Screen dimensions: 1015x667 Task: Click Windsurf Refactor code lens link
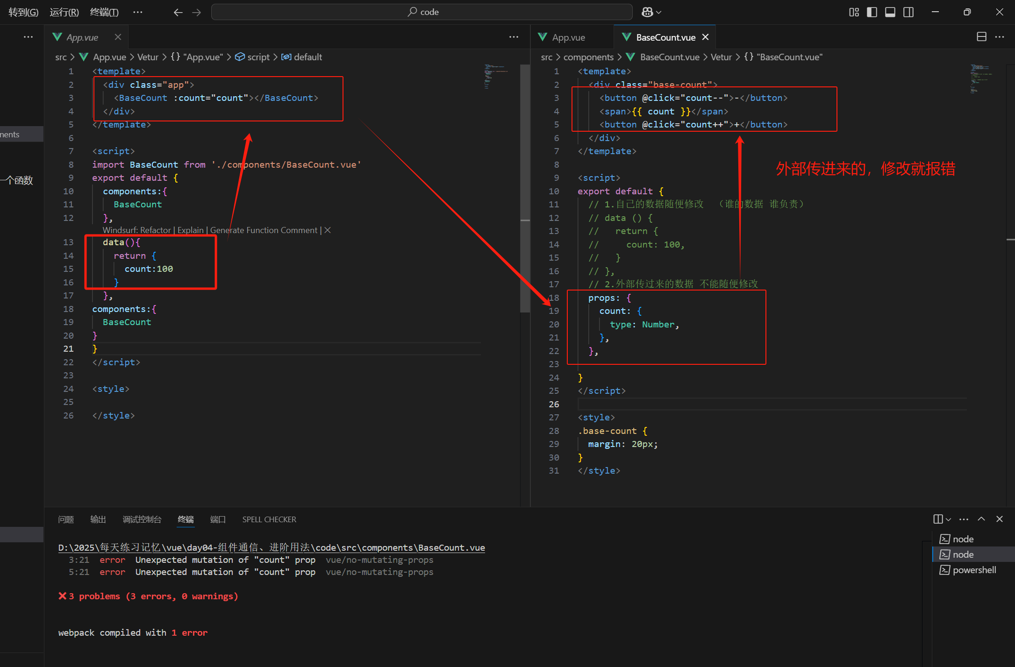(x=155, y=230)
